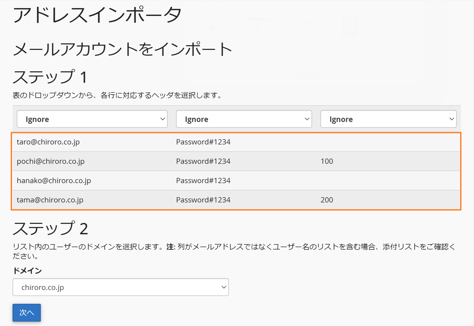The image size is (474, 326).
Task: Click the password cell in pochi's row
Action: (x=203, y=161)
